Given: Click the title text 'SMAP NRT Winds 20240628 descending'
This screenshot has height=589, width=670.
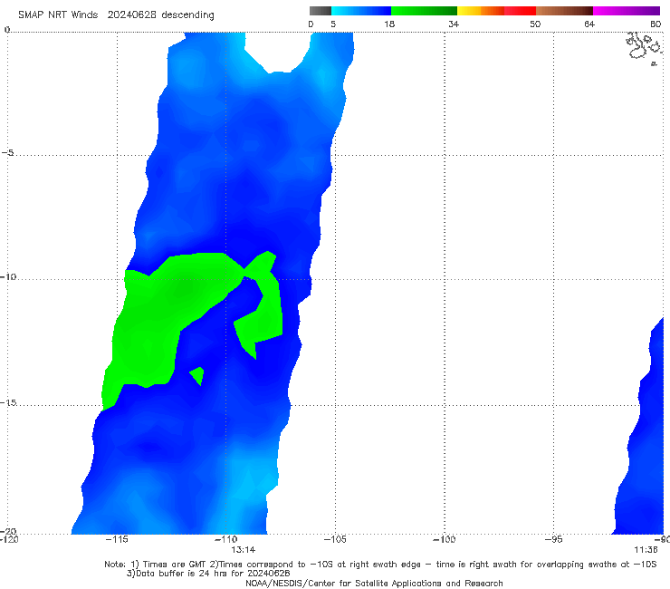Looking at the screenshot, I should coord(116,15).
